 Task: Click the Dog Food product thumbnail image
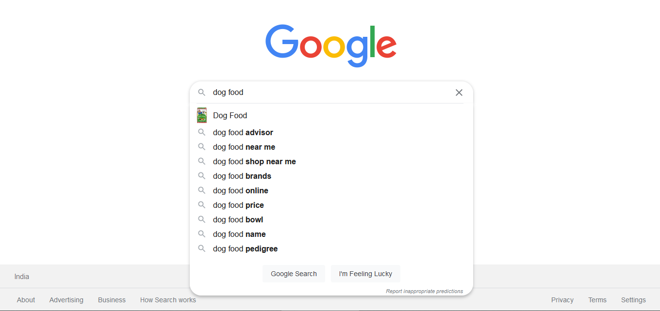point(202,115)
